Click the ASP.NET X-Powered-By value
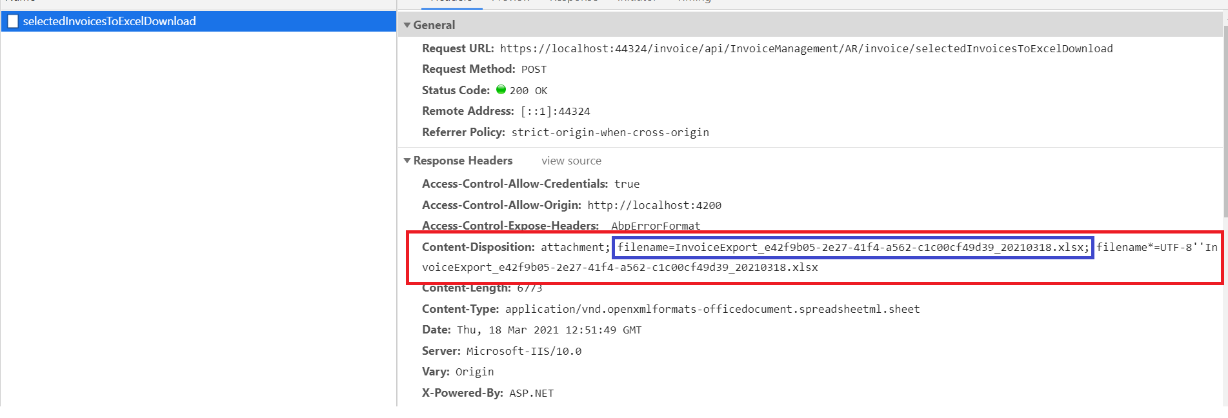This screenshot has height=418, width=1228. click(x=531, y=393)
